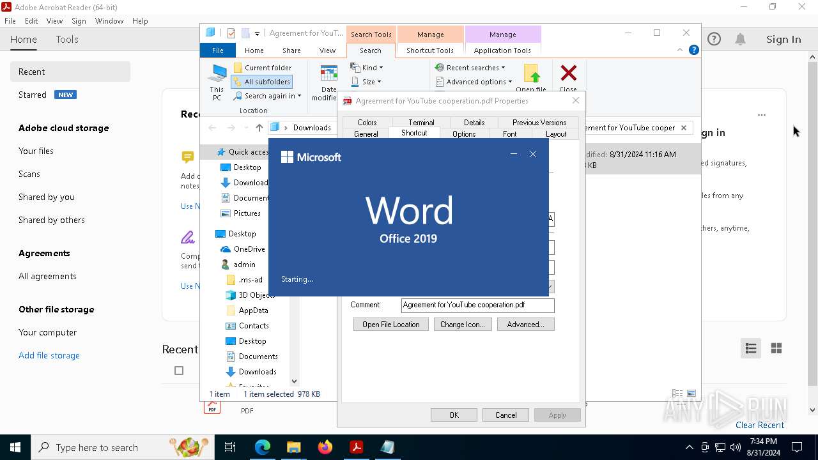Open Advanced options dropdown

[474, 82]
